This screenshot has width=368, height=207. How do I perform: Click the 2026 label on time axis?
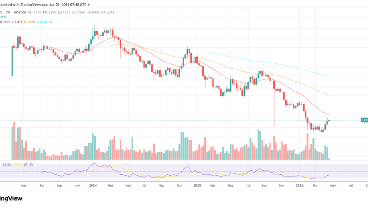tap(299, 185)
